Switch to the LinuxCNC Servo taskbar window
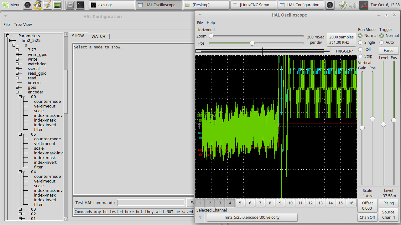This screenshot has height=225, width=401. pyautogui.click(x=253, y=5)
